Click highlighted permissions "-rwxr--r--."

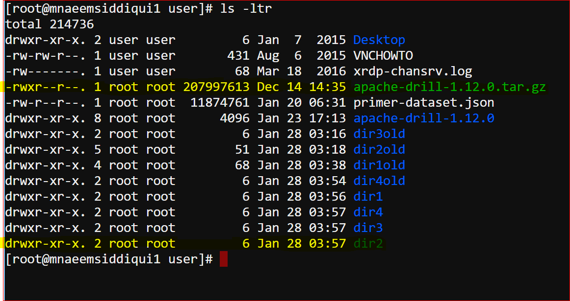click(x=46, y=87)
